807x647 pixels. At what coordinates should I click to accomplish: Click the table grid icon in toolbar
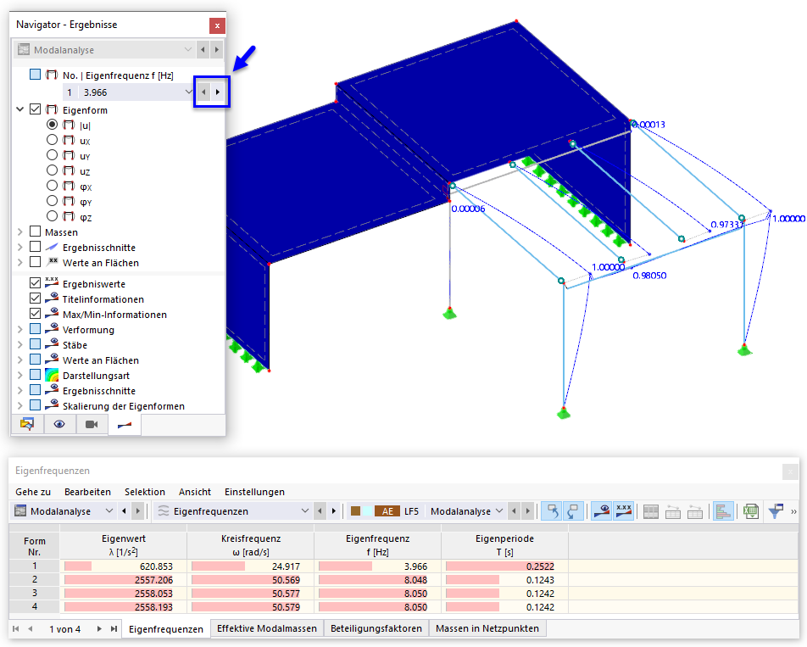(x=650, y=511)
